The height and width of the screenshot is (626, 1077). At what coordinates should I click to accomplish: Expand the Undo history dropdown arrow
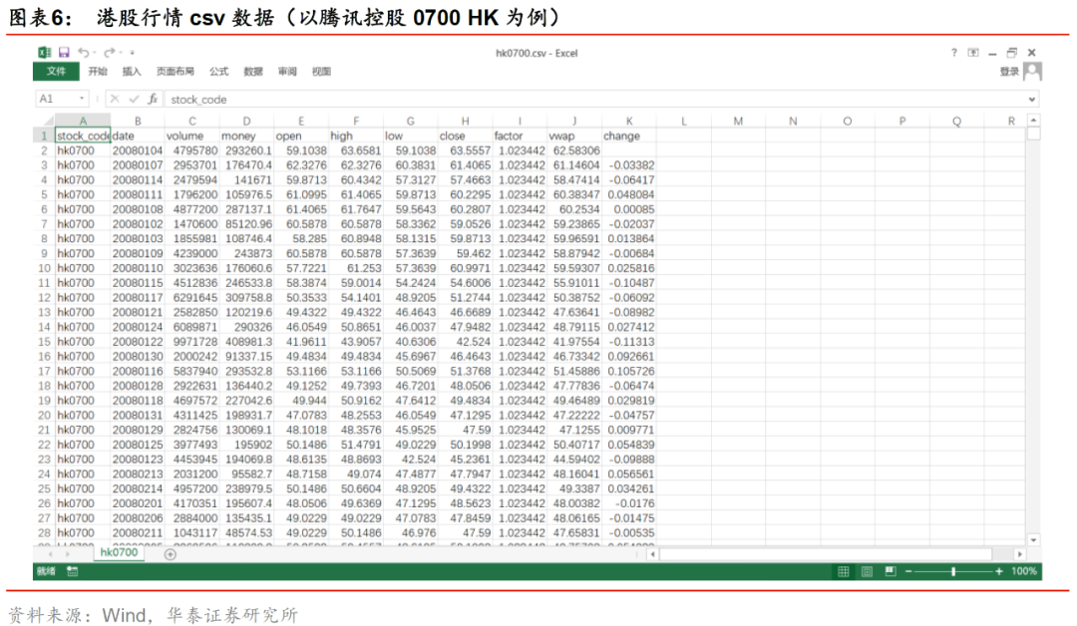(x=95, y=52)
